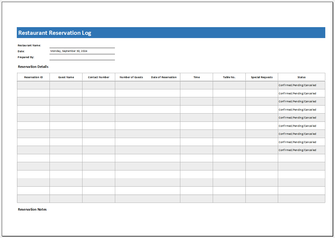Click the Number of Guests column header

coord(131,77)
